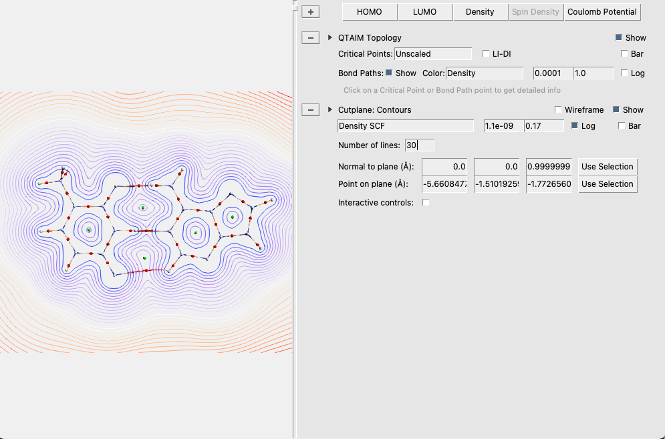Check the Interactive controls checkbox

pos(426,202)
